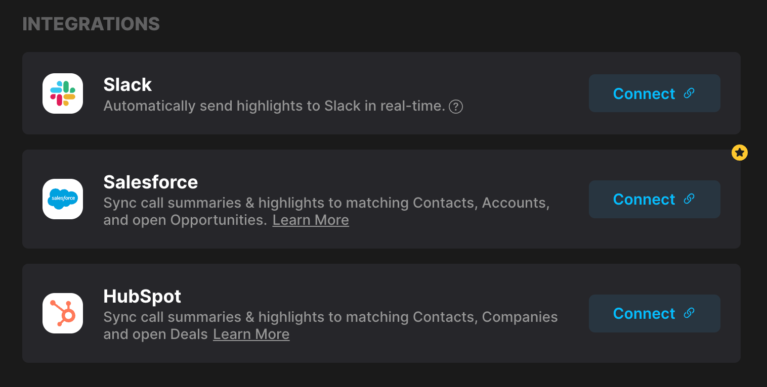Click the Slack logo icon
This screenshot has height=387, width=767.
point(63,93)
